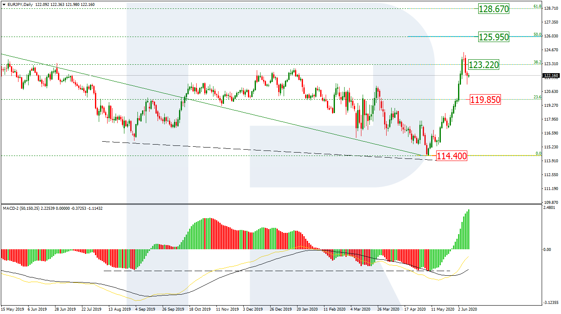561x314 pixels.
Task: Click the 26 Sep 2019 date label
Action: coord(174,309)
